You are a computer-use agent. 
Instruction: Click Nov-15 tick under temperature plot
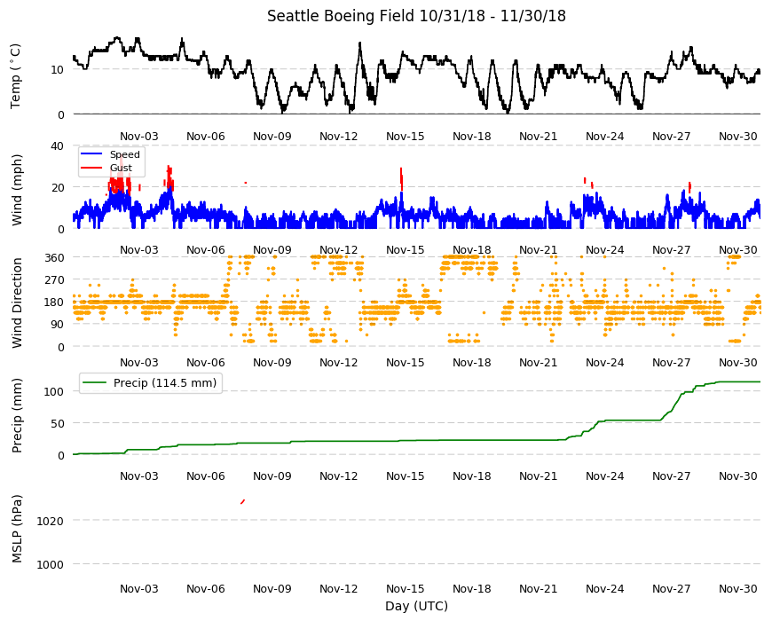click(406, 137)
